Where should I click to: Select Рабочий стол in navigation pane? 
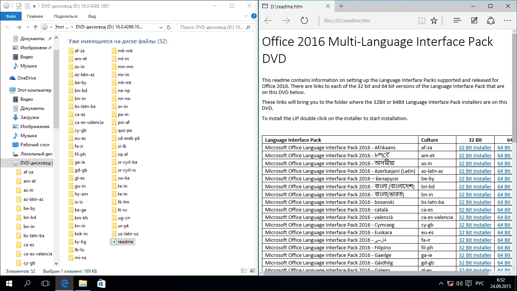[x=35, y=145]
